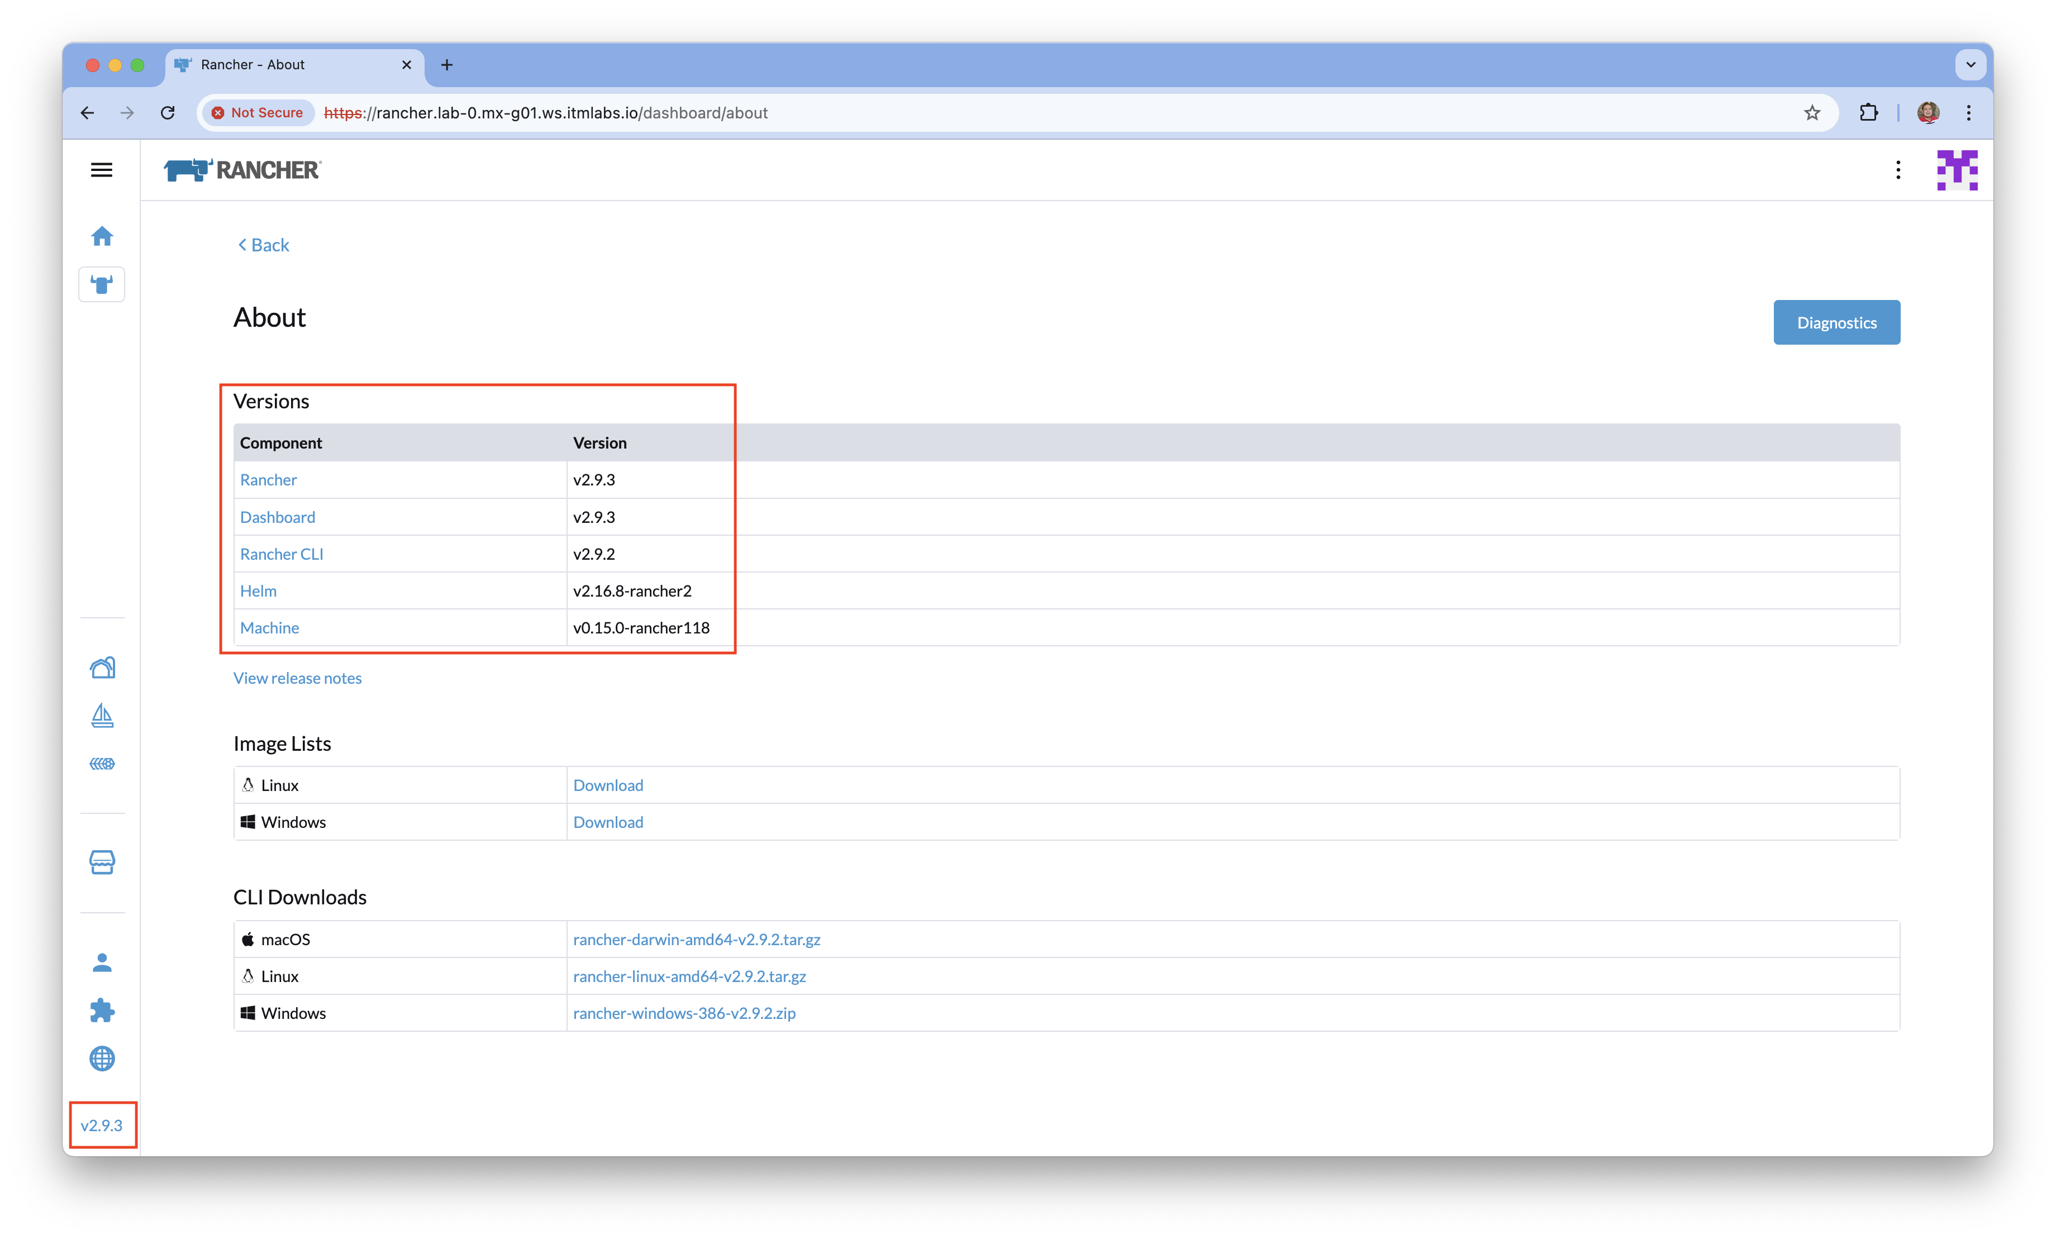Open Continuous Delivery sailboat icon

click(102, 716)
